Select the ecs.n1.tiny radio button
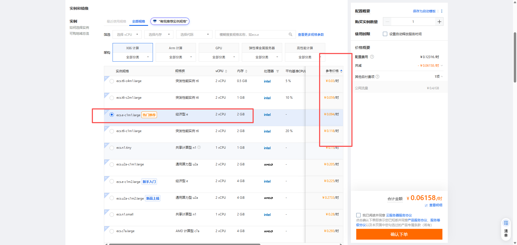This screenshot has height=245, width=517. tap(112, 148)
